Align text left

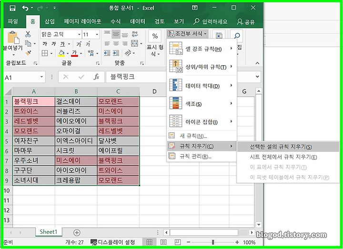107,44
